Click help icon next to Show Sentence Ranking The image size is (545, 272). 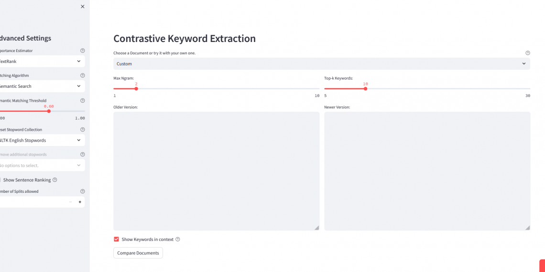coord(55,180)
